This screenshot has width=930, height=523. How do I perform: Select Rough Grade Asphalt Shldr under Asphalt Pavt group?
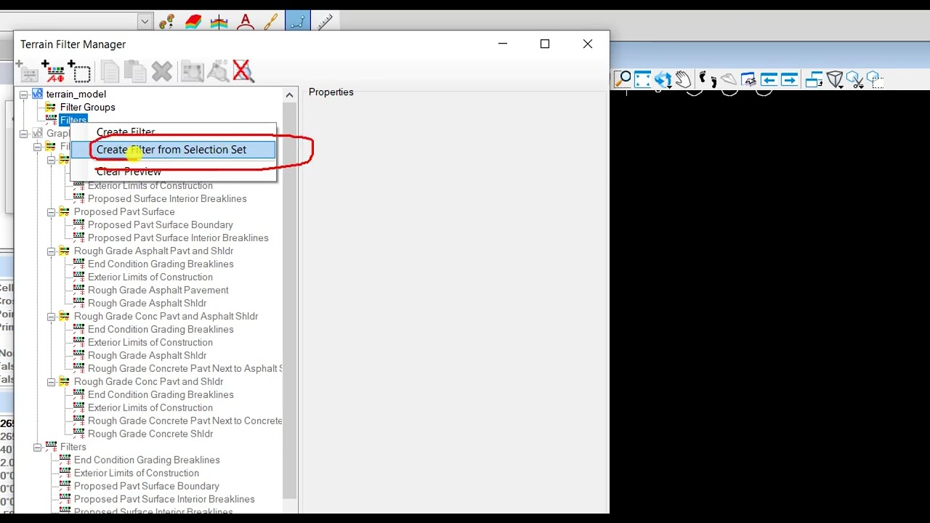coord(147,304)
